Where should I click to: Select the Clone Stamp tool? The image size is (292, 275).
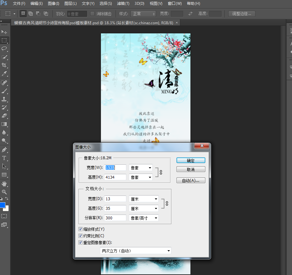tap(4, 99)
